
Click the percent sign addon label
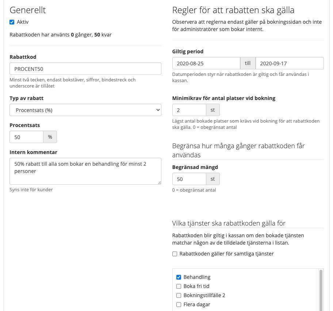pos(50,137)
